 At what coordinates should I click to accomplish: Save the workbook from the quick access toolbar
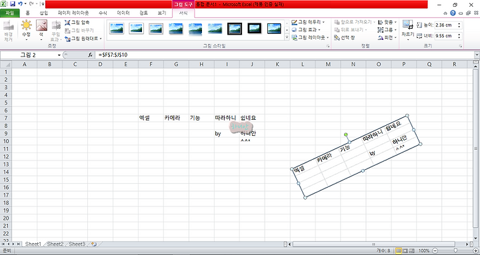[x=13, y=4]
